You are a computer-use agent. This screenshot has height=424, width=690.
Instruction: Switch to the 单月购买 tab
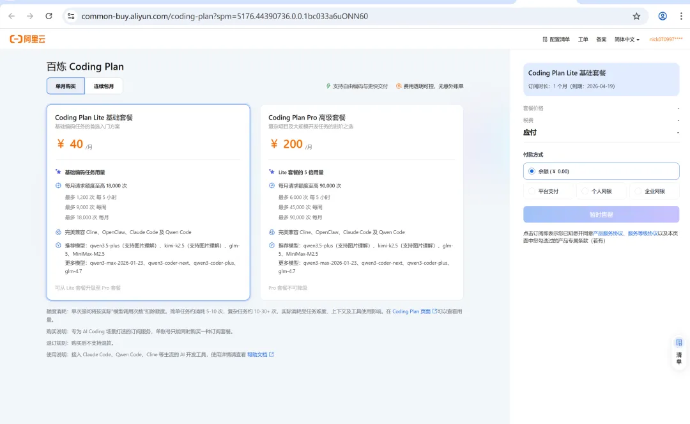tap(66, 86)
